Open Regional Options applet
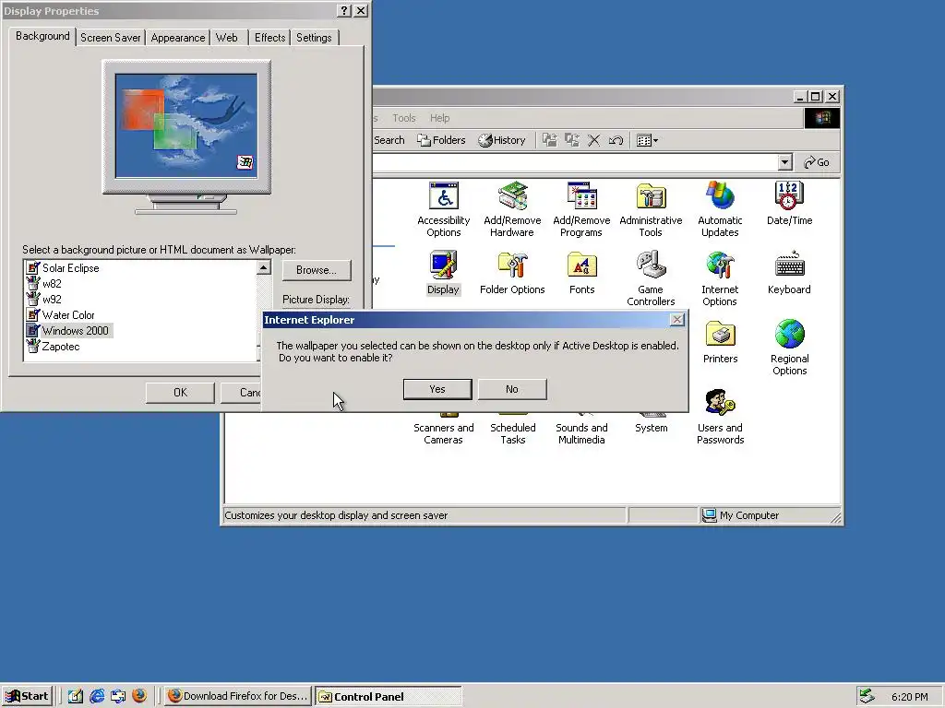 tap(790, 348)
